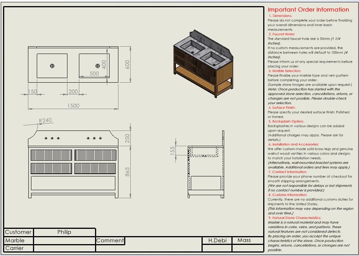This screenshot has height=256, width=359.
Task: Select the isometric 3D vanity rendering
Action: click(203, 66)
